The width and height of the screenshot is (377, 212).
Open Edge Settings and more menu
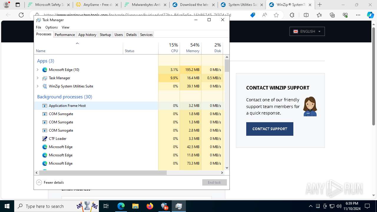tap(358, 15)
